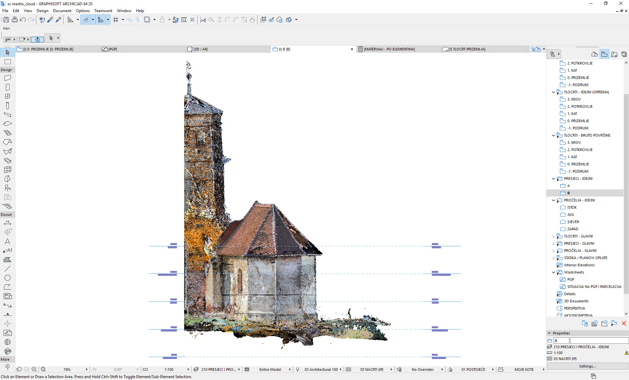
Task: Click the Fit in Window zoom icon
Action: (43, 370)
